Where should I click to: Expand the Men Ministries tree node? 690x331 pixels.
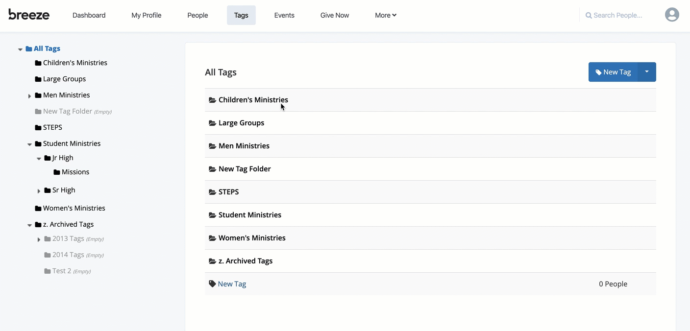(29, 96)
